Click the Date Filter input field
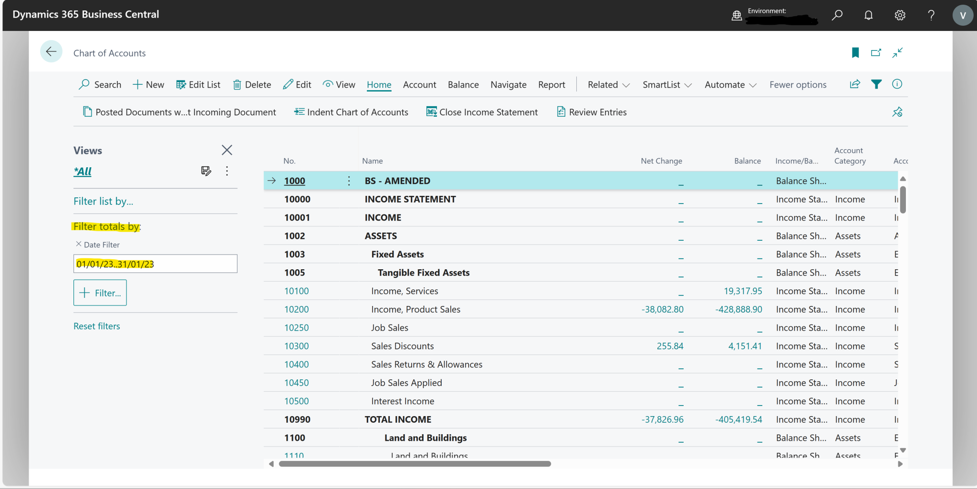 tap(156, 264)
